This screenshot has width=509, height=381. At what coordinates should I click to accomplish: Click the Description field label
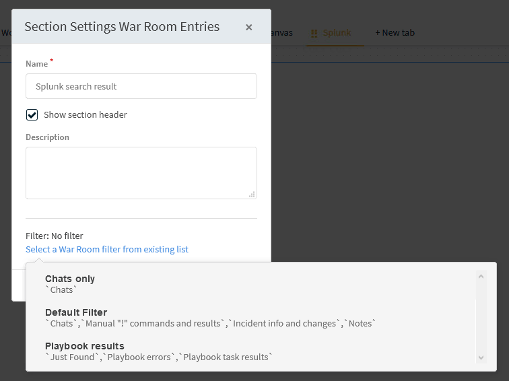[x=47, y=137]
